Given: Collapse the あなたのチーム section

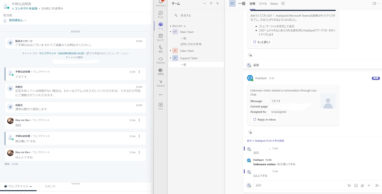Looking at the screenshot, I should point(170,26).
